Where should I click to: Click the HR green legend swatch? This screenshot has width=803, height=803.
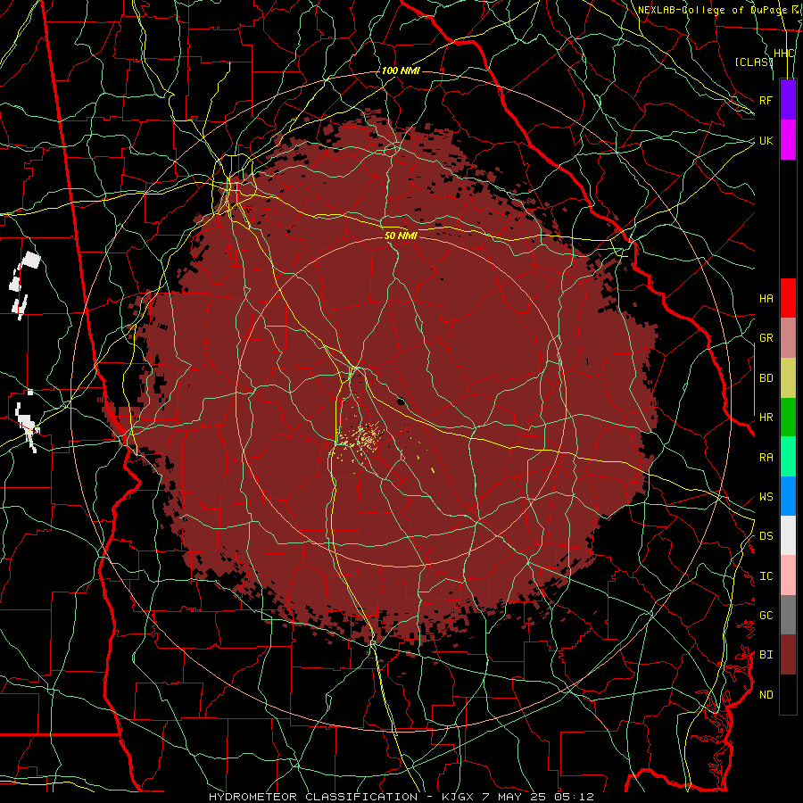[788, 418]
